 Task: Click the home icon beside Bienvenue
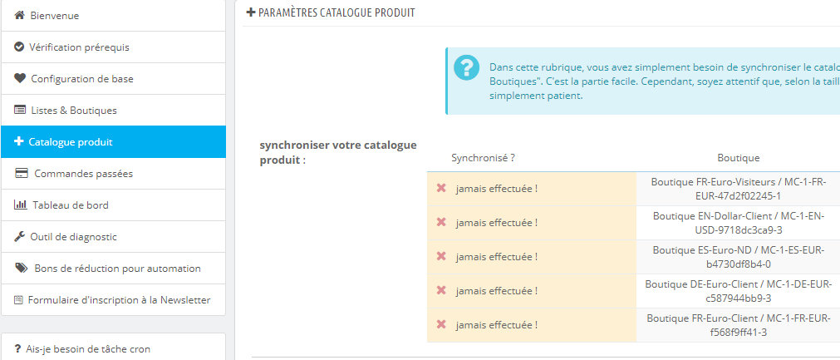19,16
